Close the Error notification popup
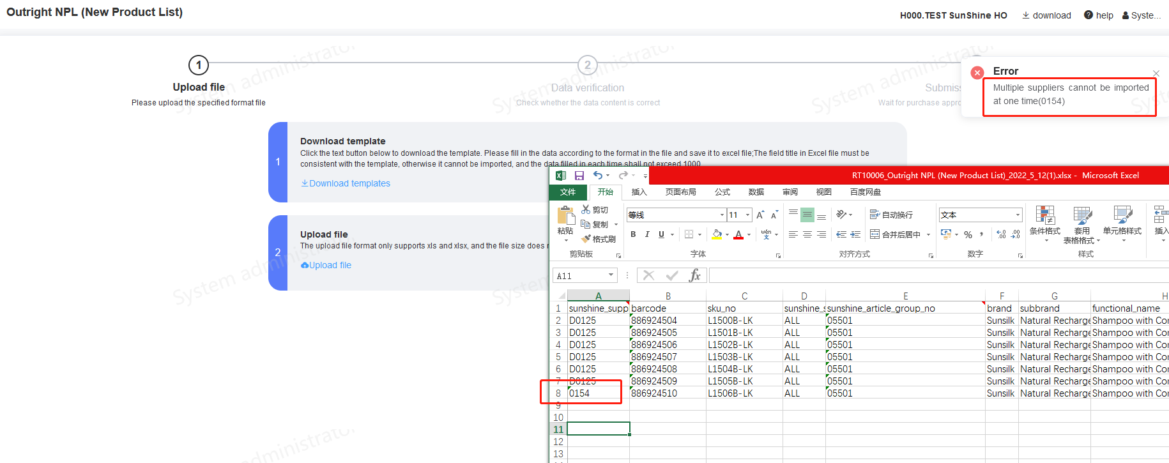The height and width of the screenshot is (463, 1169). 1156,73
